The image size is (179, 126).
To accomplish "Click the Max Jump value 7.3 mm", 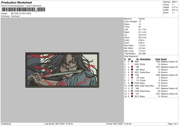I will click(x=142, y=51).
